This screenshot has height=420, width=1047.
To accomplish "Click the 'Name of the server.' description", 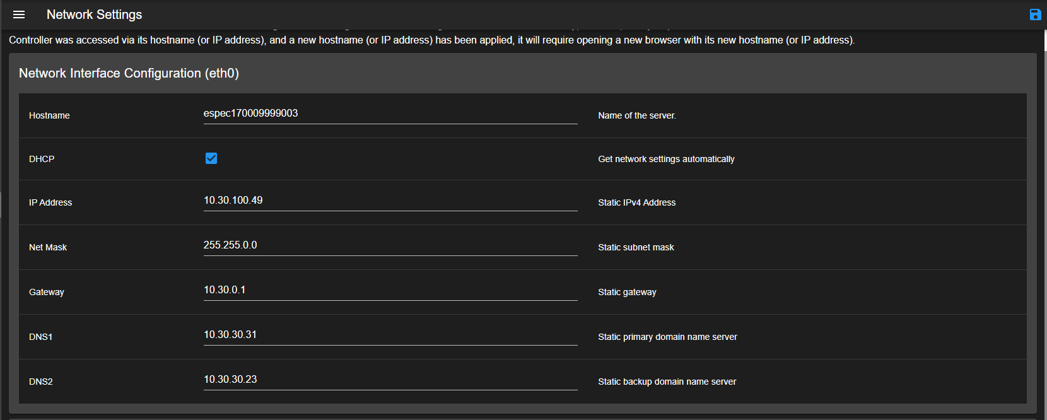I will pos(637,115).
